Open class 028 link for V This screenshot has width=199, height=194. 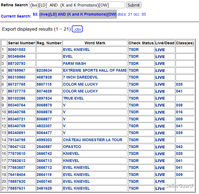179,105
